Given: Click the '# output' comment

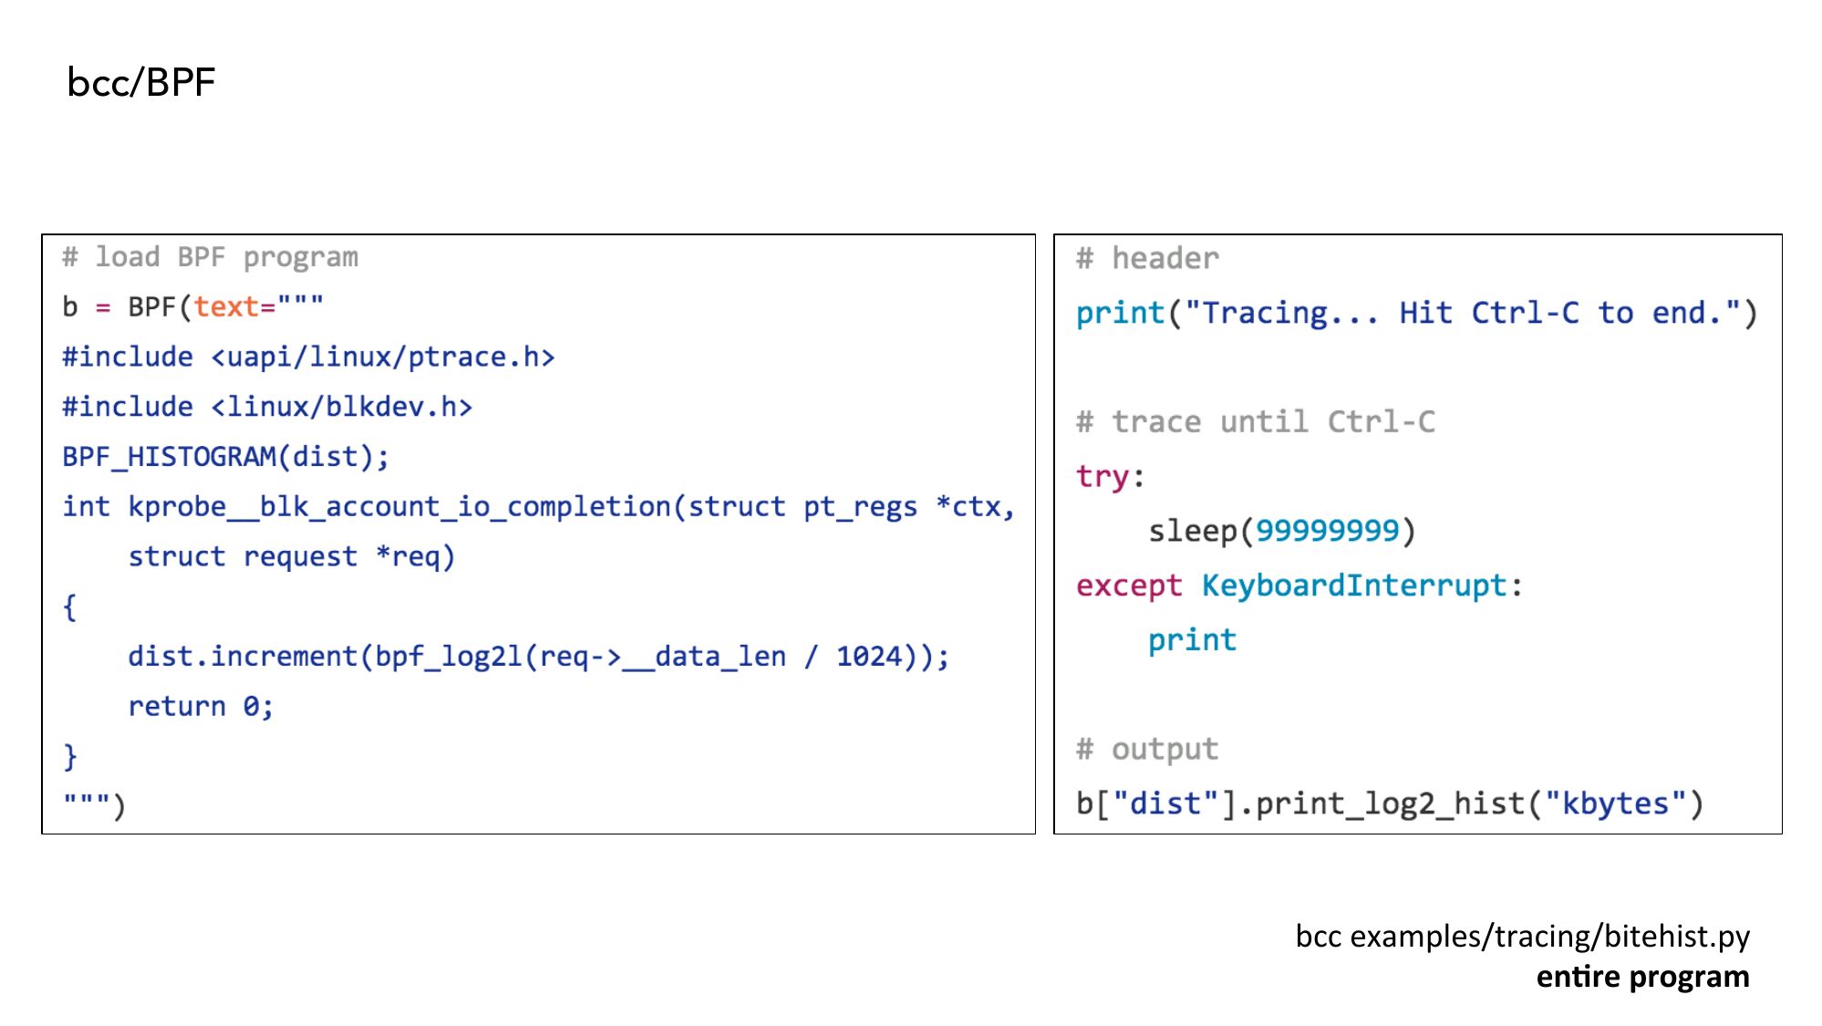Looking at the screenshot, I should point(1147,749).
